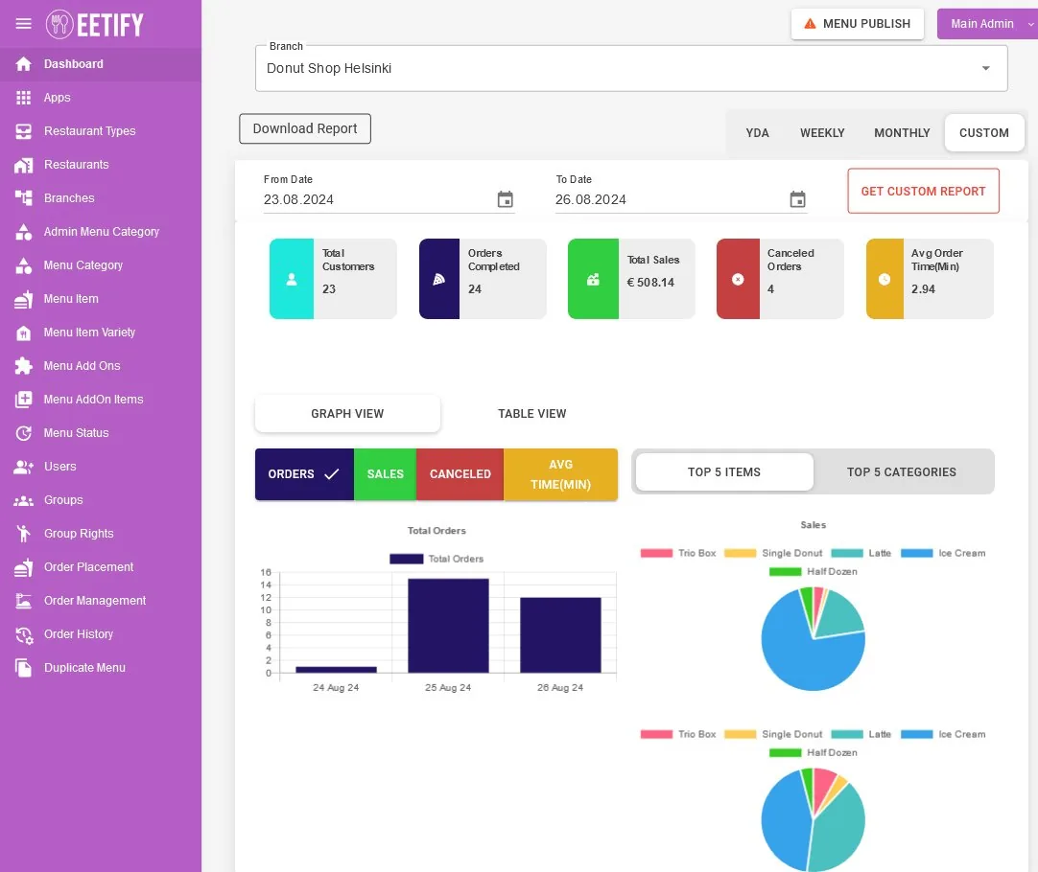Click the Group Rights sidebar icon
This screenshot has height=872, width=1038.
pos(24,534)
